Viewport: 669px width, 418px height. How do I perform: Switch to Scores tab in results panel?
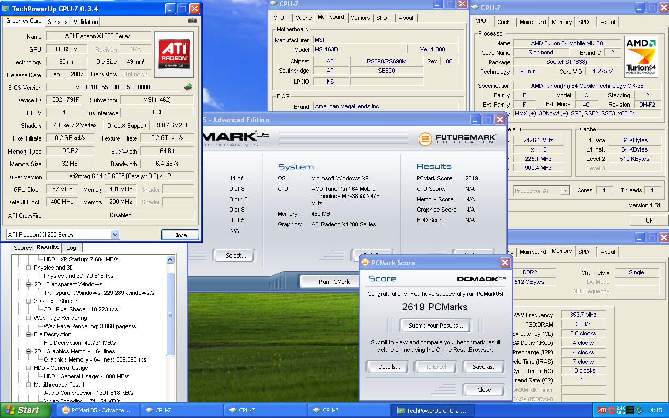[22, 248]
